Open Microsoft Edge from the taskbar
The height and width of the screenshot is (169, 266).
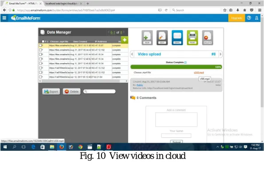(33, 147)
